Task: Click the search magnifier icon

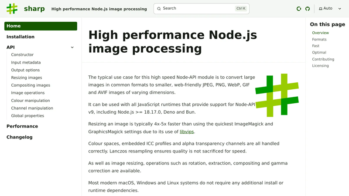Action: pos(159,9)
